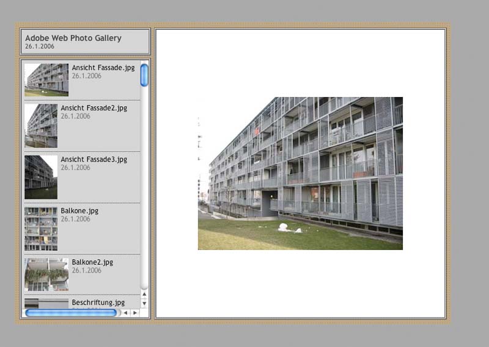Open the Ansicht Fassade3.jpg thumbnail
Image resolution: width=489 pixels, height=347 pixels.
pyautogui.click(x=41, y=177)
